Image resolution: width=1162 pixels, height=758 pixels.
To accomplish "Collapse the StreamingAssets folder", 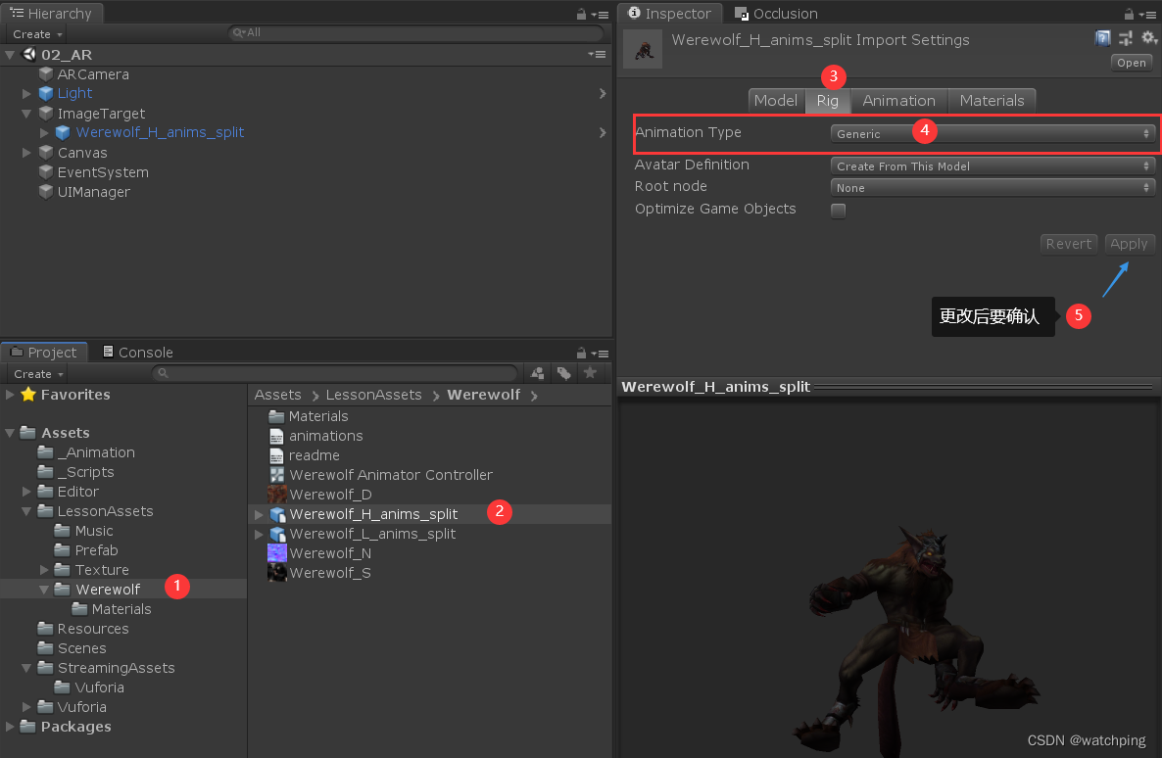I will click(26, 668).
